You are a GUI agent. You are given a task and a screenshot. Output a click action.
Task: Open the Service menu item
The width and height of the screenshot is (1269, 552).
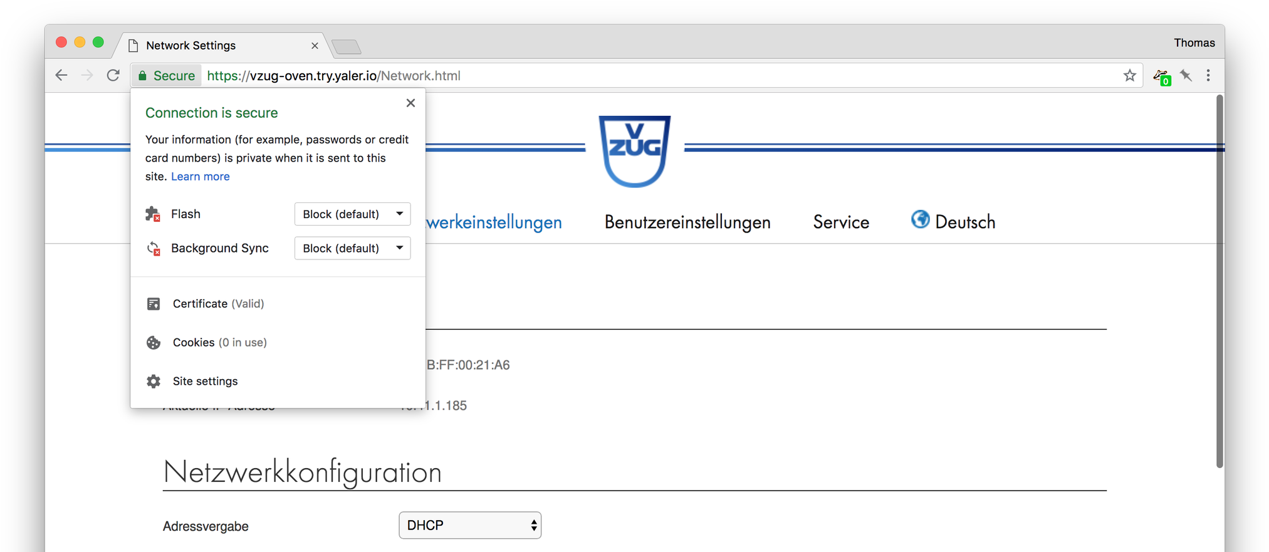point(841,222)
